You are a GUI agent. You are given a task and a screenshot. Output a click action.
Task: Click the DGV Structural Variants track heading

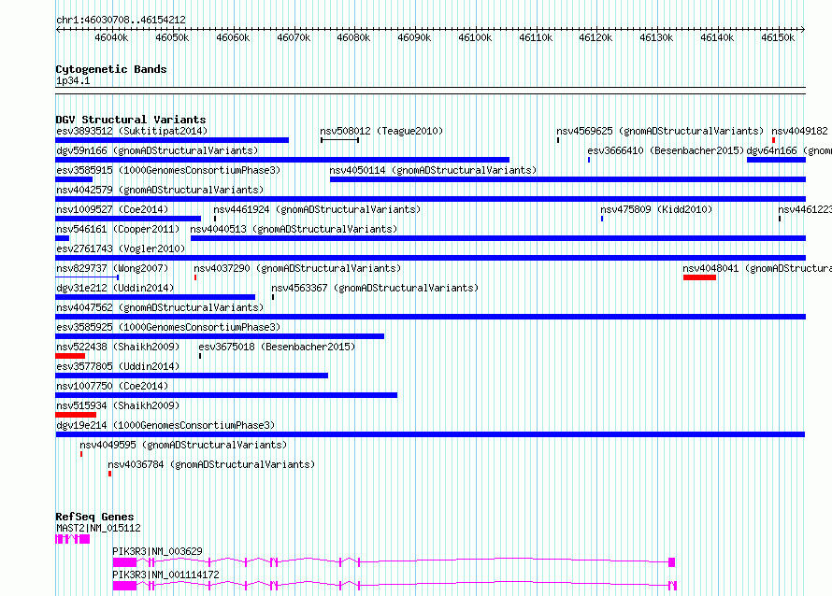(x=131, y=120)
